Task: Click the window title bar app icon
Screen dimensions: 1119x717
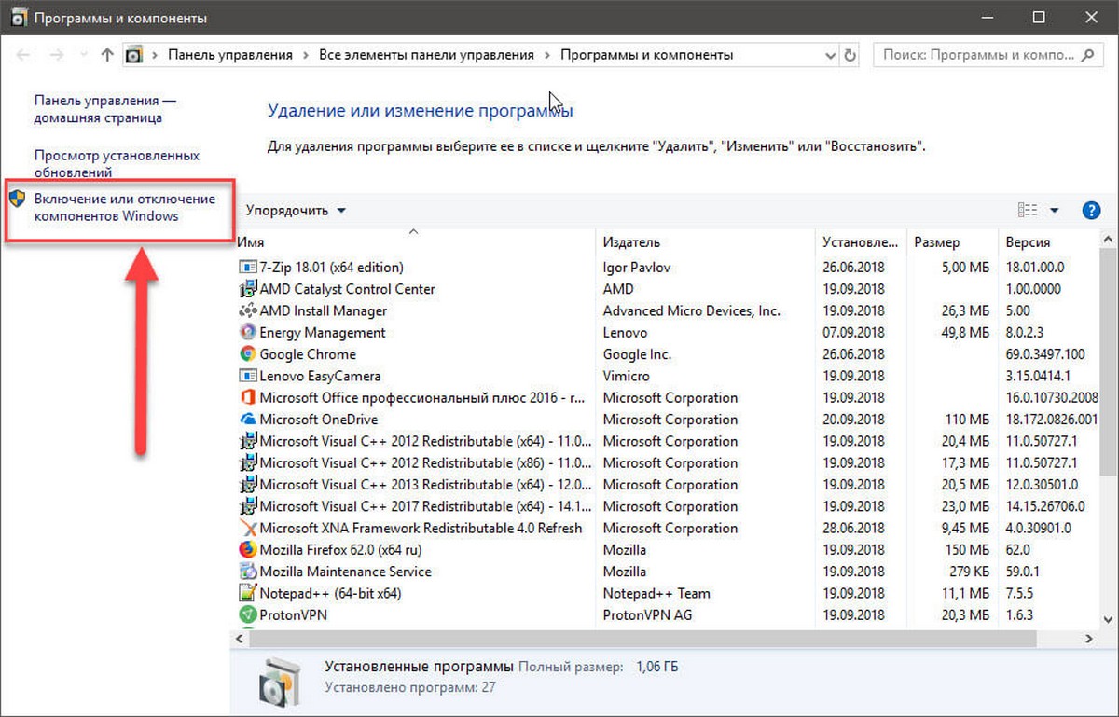Action: [x=19, y=18]
